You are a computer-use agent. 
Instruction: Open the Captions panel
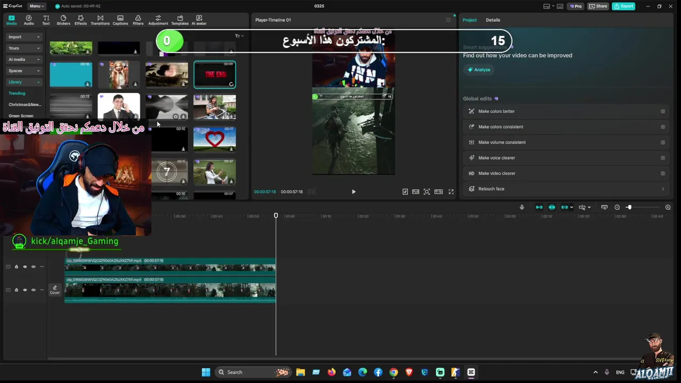[120, 20]
